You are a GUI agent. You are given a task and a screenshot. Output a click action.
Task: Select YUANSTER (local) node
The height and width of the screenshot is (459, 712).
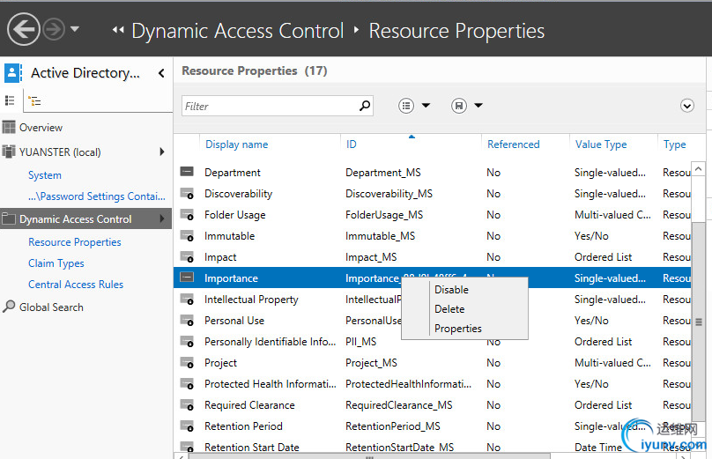click(x=60, y=152)
